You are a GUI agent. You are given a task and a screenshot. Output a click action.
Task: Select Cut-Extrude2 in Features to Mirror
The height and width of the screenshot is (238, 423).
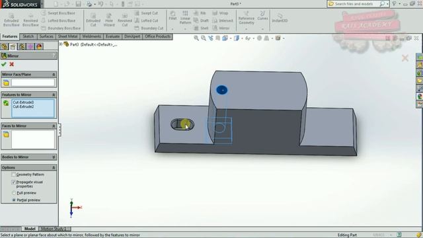[23, 106]
